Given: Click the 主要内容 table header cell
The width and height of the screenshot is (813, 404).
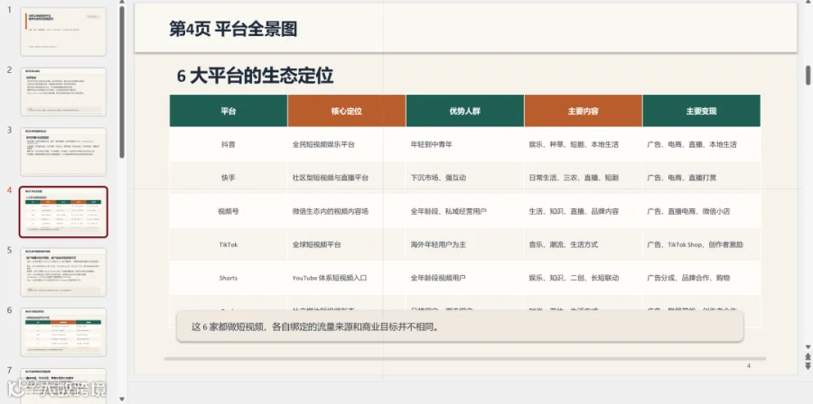Looking at the screenshot, I should coord(584,111).
